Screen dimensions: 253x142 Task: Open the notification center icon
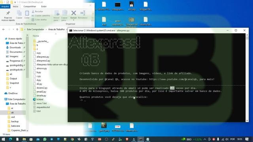247,139
